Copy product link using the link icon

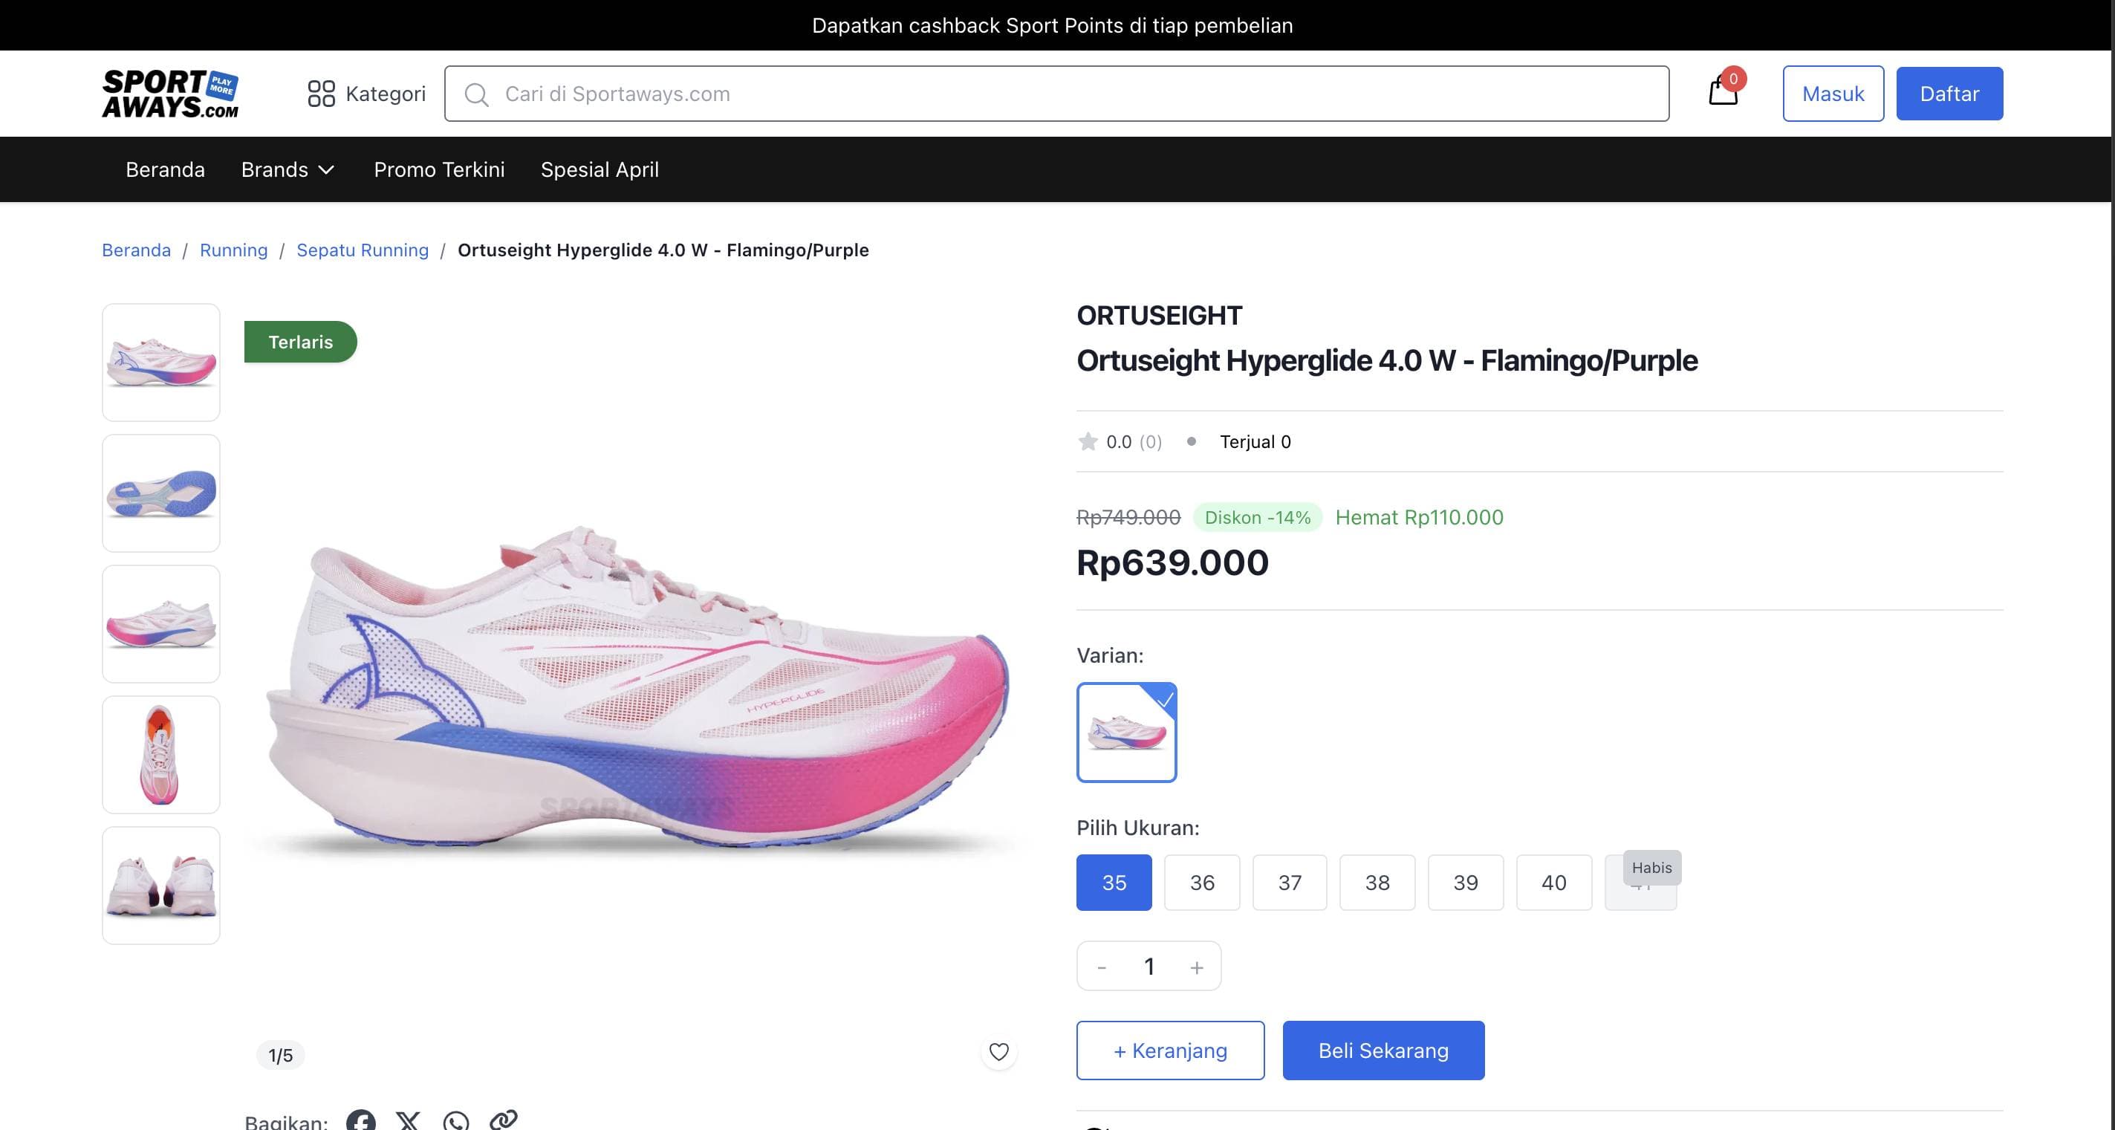[x=502, y=1120]
